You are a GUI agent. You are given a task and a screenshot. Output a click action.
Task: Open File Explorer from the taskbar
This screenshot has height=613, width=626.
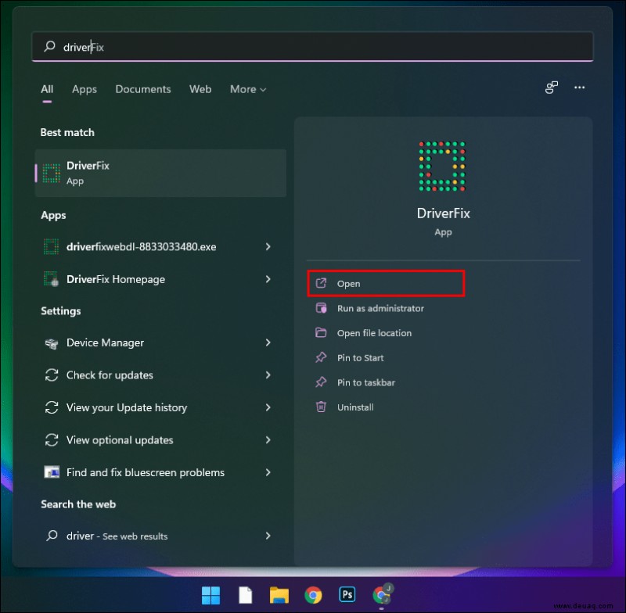[x=279, y=595]
